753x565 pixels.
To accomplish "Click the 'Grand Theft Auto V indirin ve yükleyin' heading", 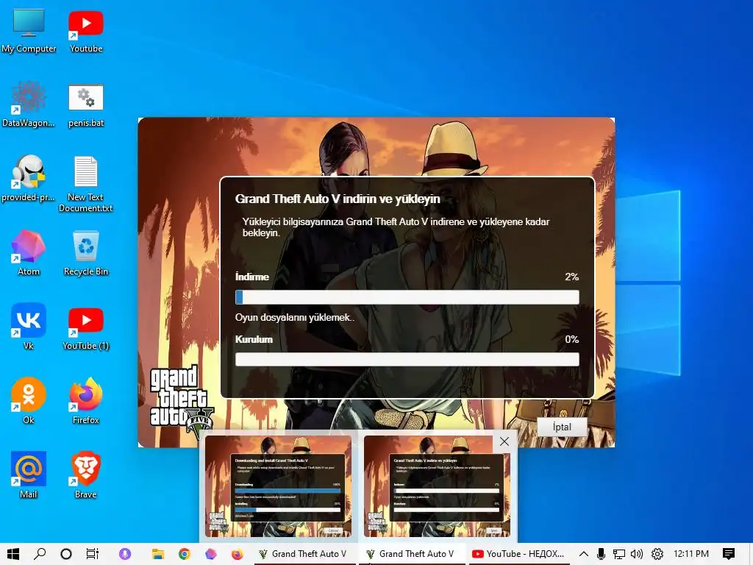I will (338, 199).
